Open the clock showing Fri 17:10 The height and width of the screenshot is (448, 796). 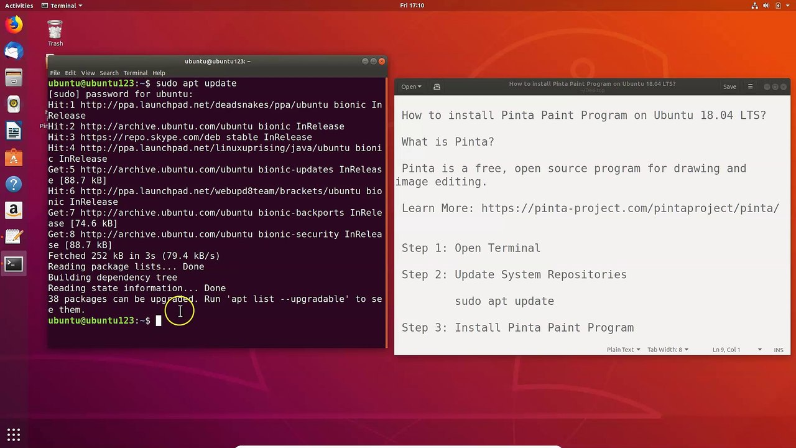point(412,6)
